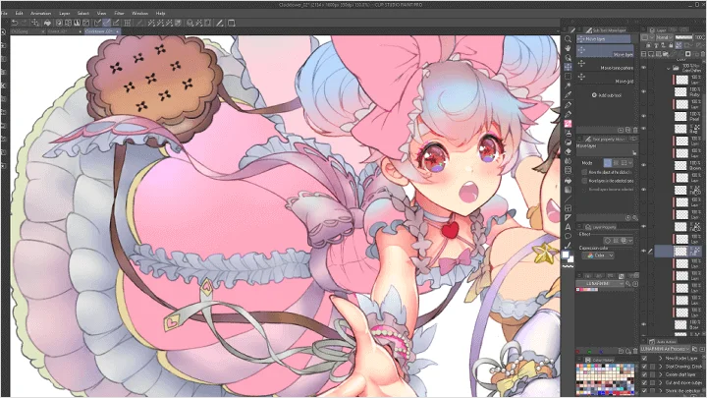Collapse the color folder in Layer panel
The width and height of the screenshot is (707, 398).
(669, 69)
